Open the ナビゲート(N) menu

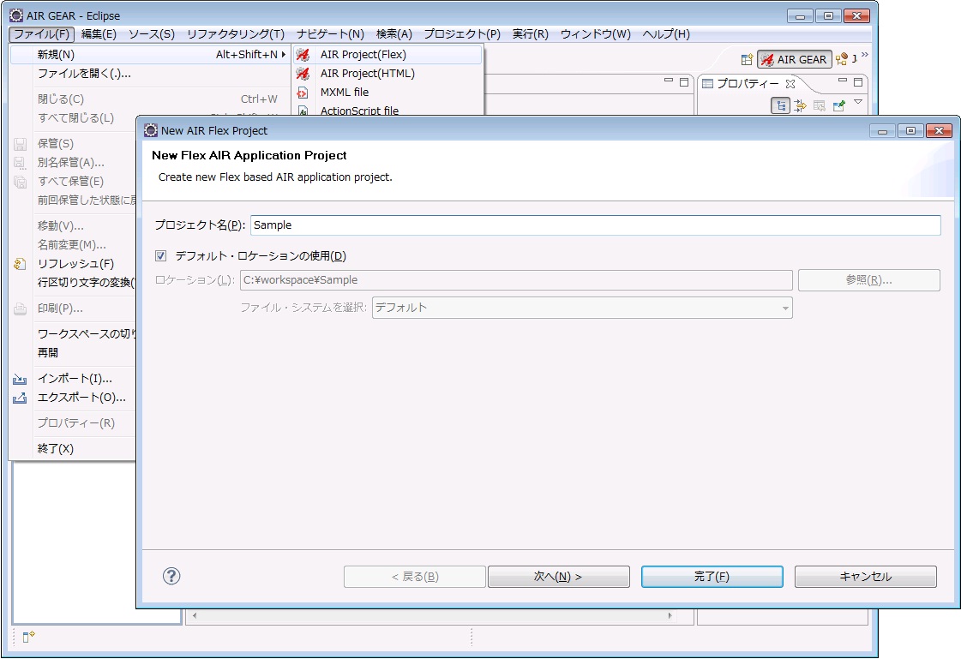[x=330, y=33]
